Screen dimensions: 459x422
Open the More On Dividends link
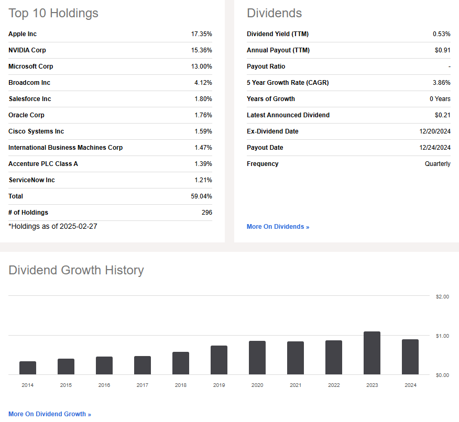point(278,227)
